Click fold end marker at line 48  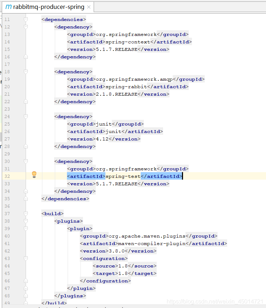pos(26,296)
